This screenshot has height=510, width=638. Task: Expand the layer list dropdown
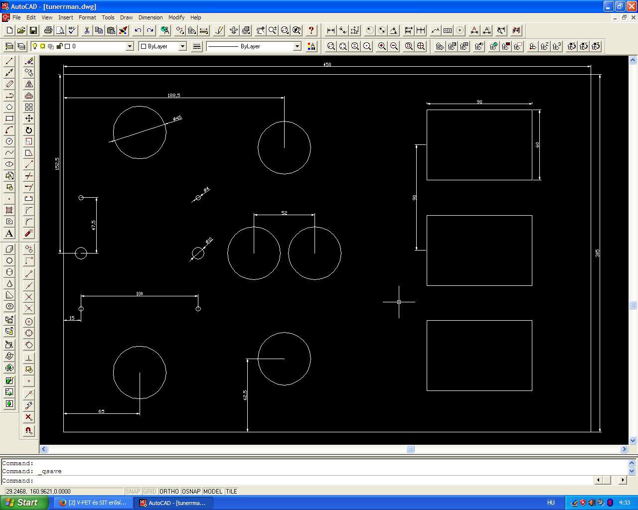(x=130, y=46)
